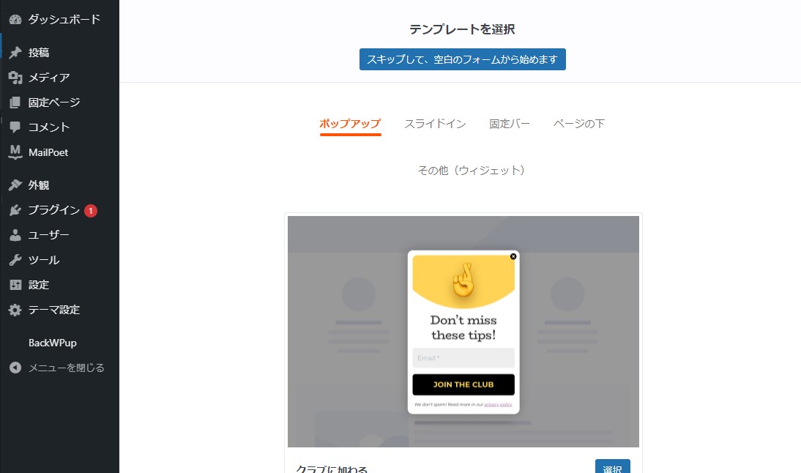The height and width of the screenshot is (473, 801).
Task: Click the Tools wrench icon
Action: click(x=15, y=260)
